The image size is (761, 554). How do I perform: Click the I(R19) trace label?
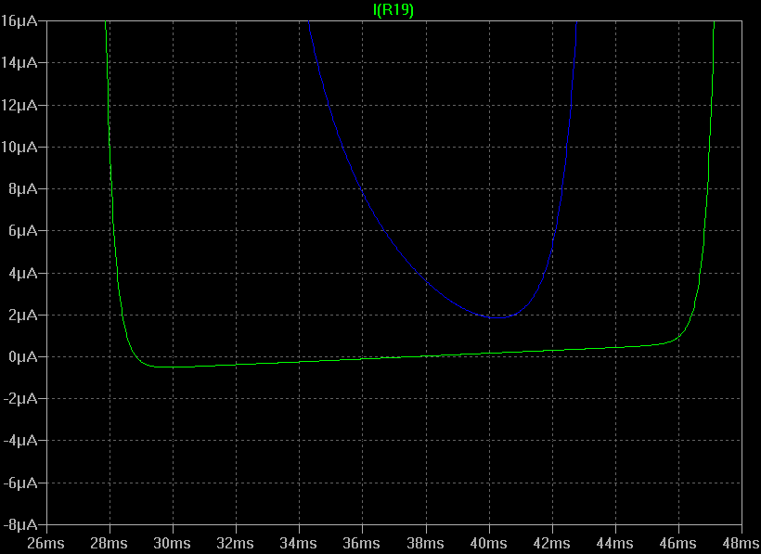[393, 9]
